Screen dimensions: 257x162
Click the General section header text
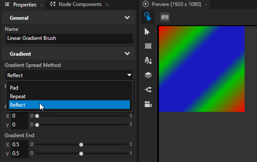coord(19,18)
